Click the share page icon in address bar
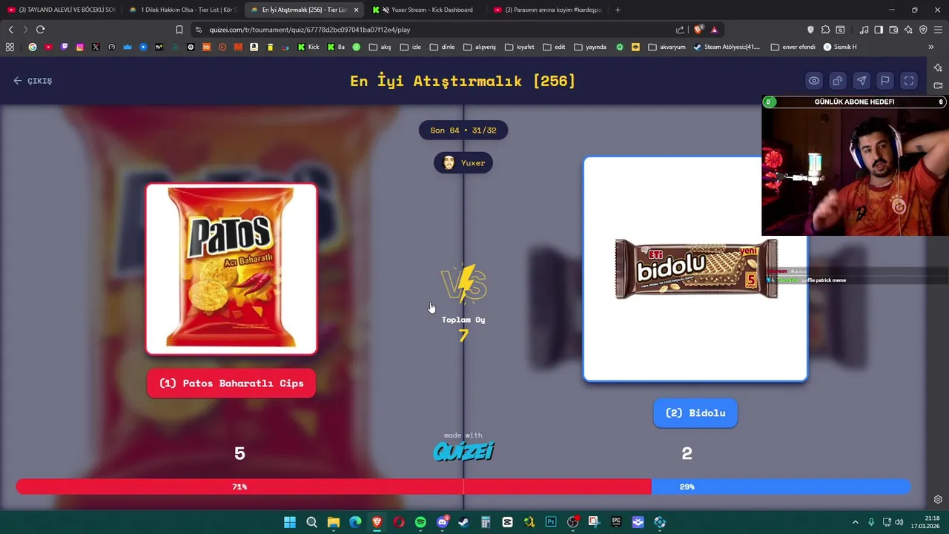949x534 pixels. click(x=680, y=30)
